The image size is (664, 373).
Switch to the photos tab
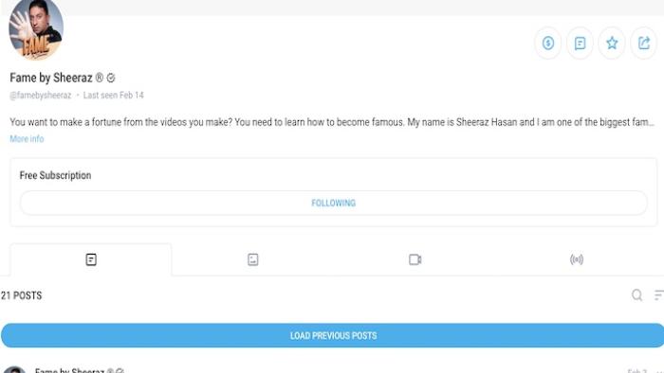[253, 259]
